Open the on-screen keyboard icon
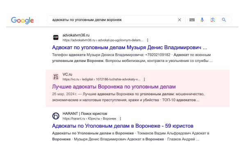Viewport: 246px width, 164px height. point(192,20)
